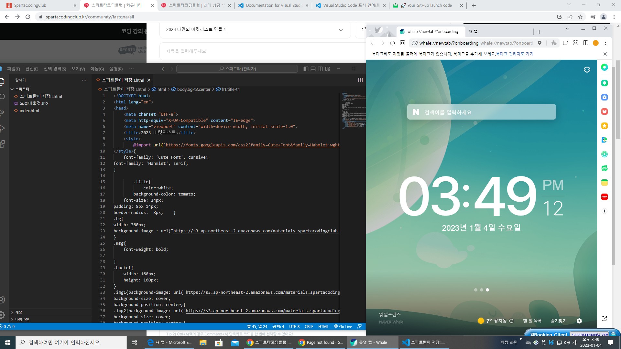621x349 pixels.
Task: Open the blue briefcase tool in Whale sidebar
Action: (604, 97)
